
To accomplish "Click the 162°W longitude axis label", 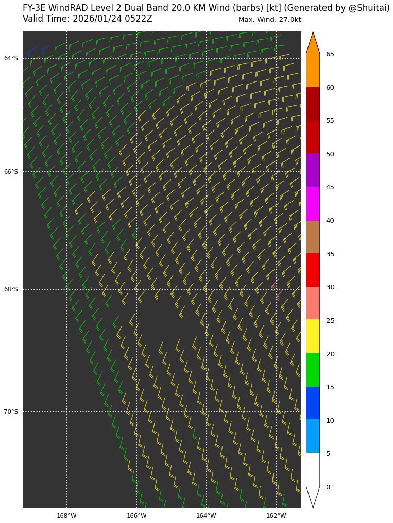I will pyautogui.click(x=276, y=516).
